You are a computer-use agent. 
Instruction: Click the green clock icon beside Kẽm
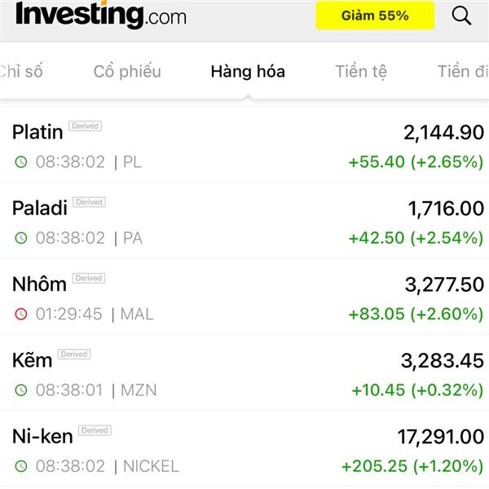click(x=21, y=390)
